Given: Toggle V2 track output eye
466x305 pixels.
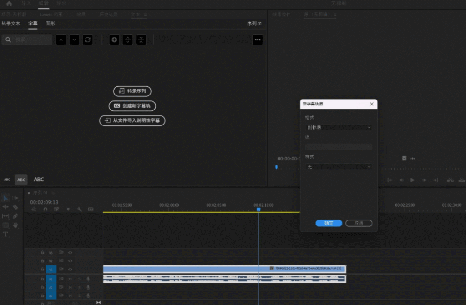Looking at the screenshot, I should (x=70, y=261).
